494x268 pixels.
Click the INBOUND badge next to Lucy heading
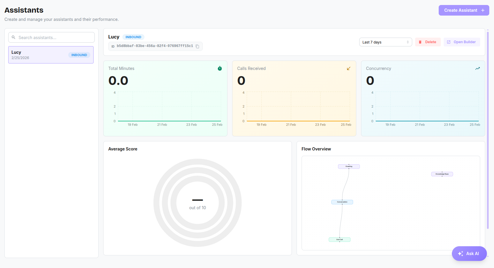pyautogui.click(x=133, y=37)
